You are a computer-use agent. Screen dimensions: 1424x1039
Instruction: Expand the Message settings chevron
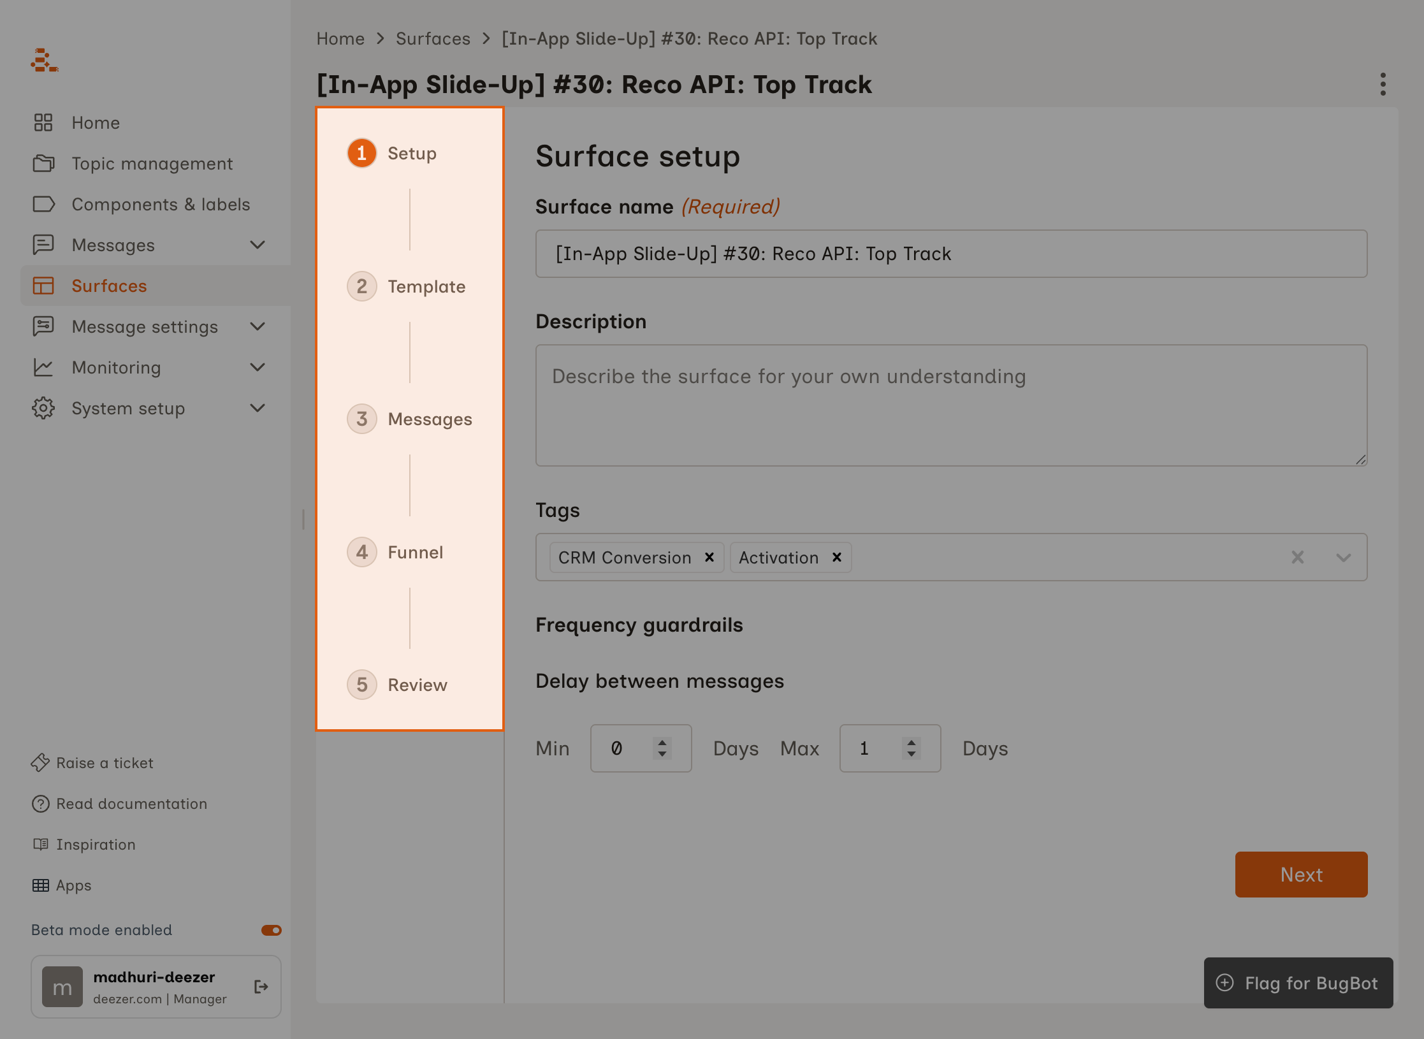258,326
